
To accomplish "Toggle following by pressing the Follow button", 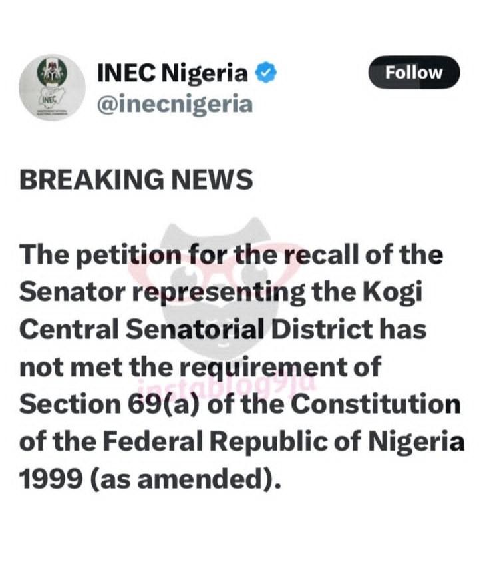I will click(x=414, y=73).
